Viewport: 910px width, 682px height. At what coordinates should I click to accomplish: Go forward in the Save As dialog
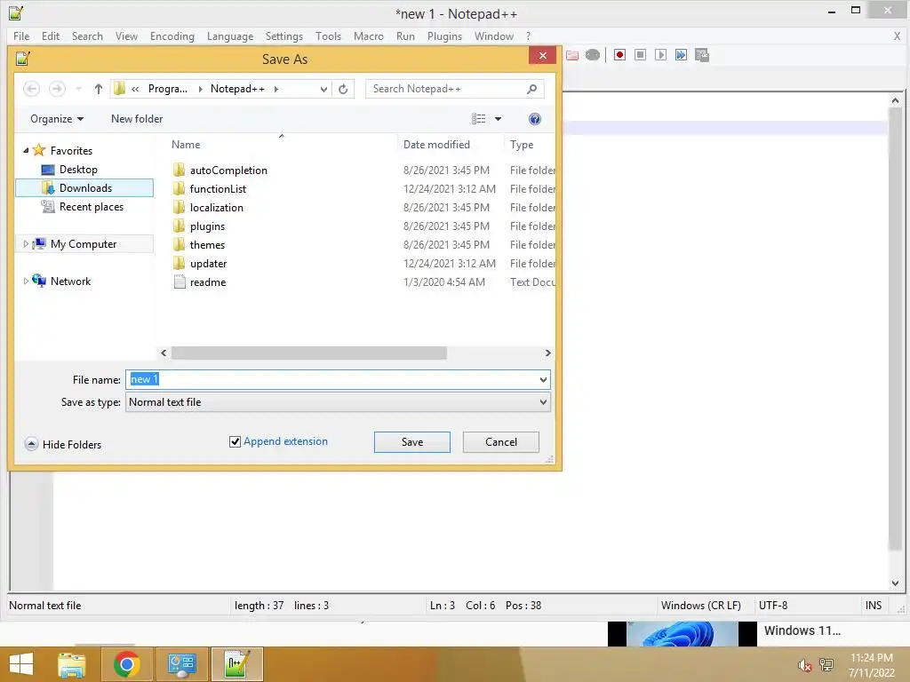tap(57, 89)
